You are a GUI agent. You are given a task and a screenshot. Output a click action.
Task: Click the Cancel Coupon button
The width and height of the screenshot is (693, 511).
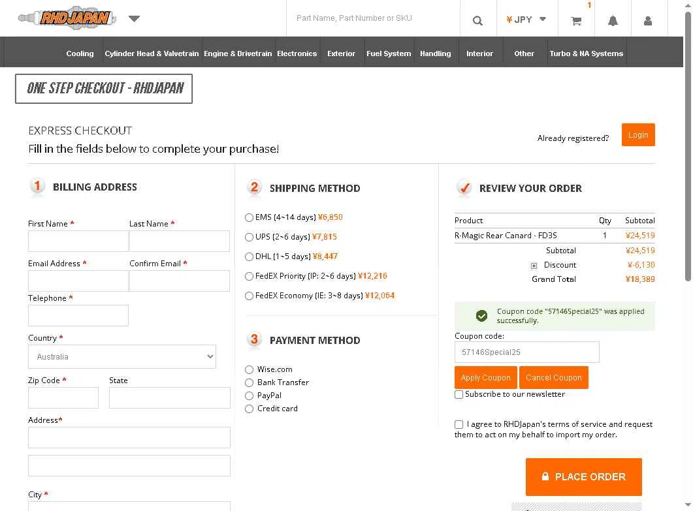point(554,378)
